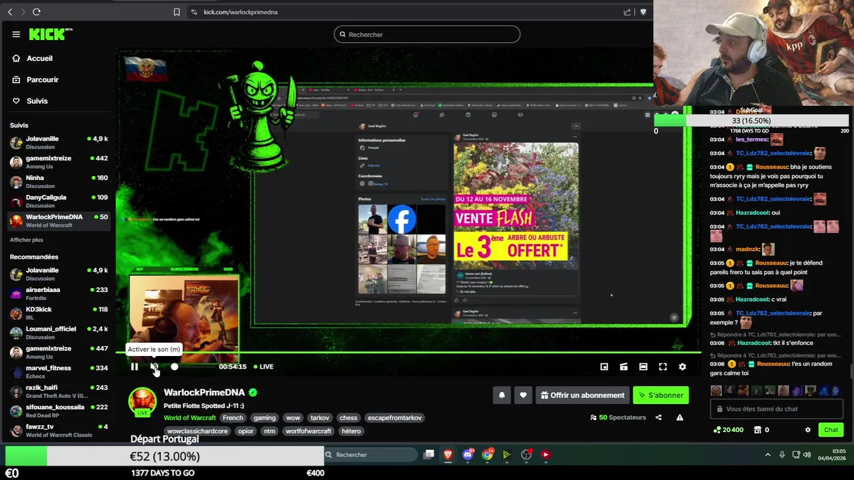
Task: Toggle clip capture icon in player
Action: point(623,367)
